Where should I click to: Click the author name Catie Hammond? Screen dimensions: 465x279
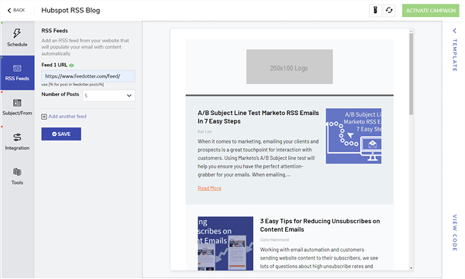click(274, 240)
